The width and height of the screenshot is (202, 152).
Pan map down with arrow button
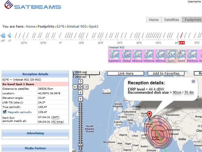(x=81, y=92)
